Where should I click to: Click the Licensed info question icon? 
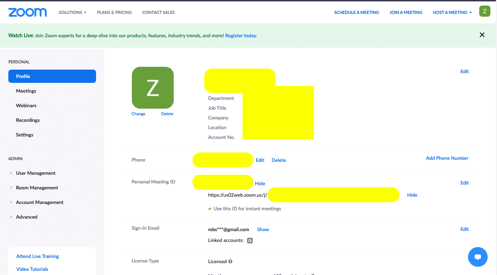pos(230,261)
